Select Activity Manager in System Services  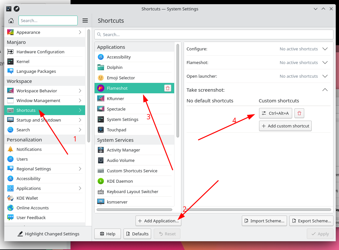pyautogui.click(x=134, y=150)
